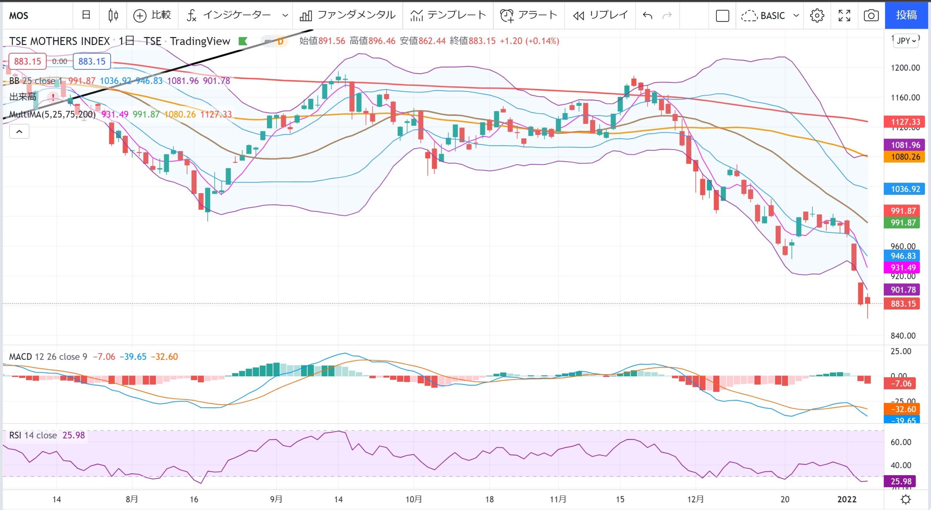Click the green market status flag icon

[243, 41]
